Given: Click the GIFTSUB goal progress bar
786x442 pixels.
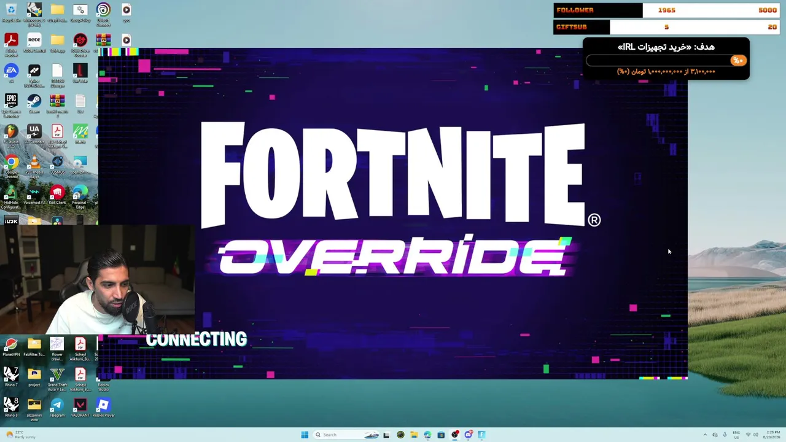Looking at the screenshot, I should (x=666, y=27).
